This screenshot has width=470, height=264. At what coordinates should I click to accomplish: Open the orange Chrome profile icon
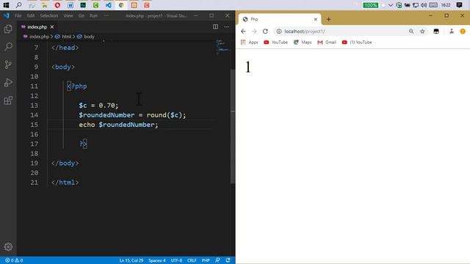(463, 31)
